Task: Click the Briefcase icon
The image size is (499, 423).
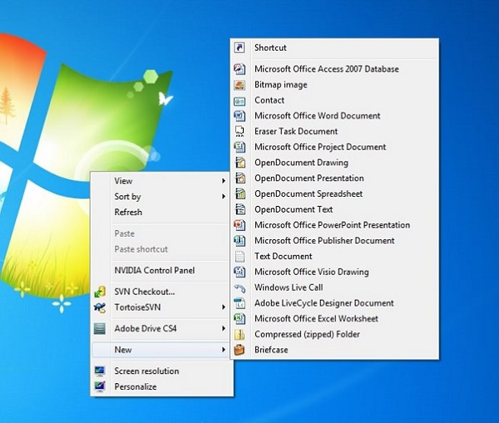Action: 240,350
